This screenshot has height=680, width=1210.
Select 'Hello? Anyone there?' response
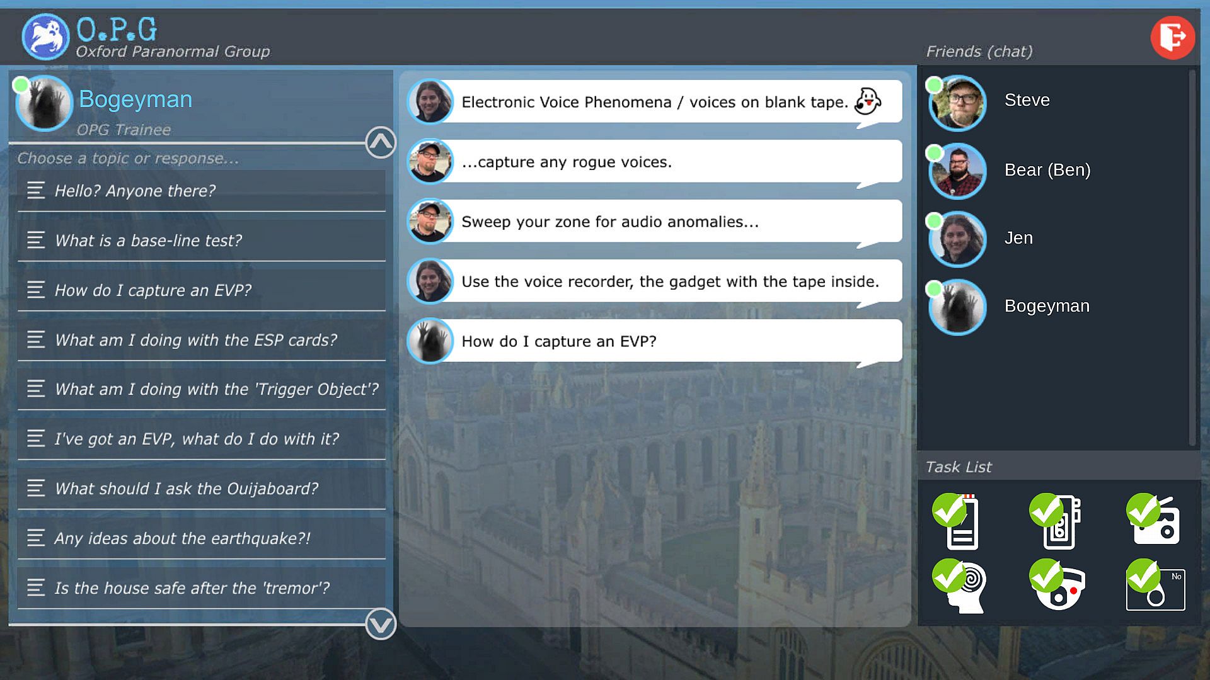tap(202, 191)
